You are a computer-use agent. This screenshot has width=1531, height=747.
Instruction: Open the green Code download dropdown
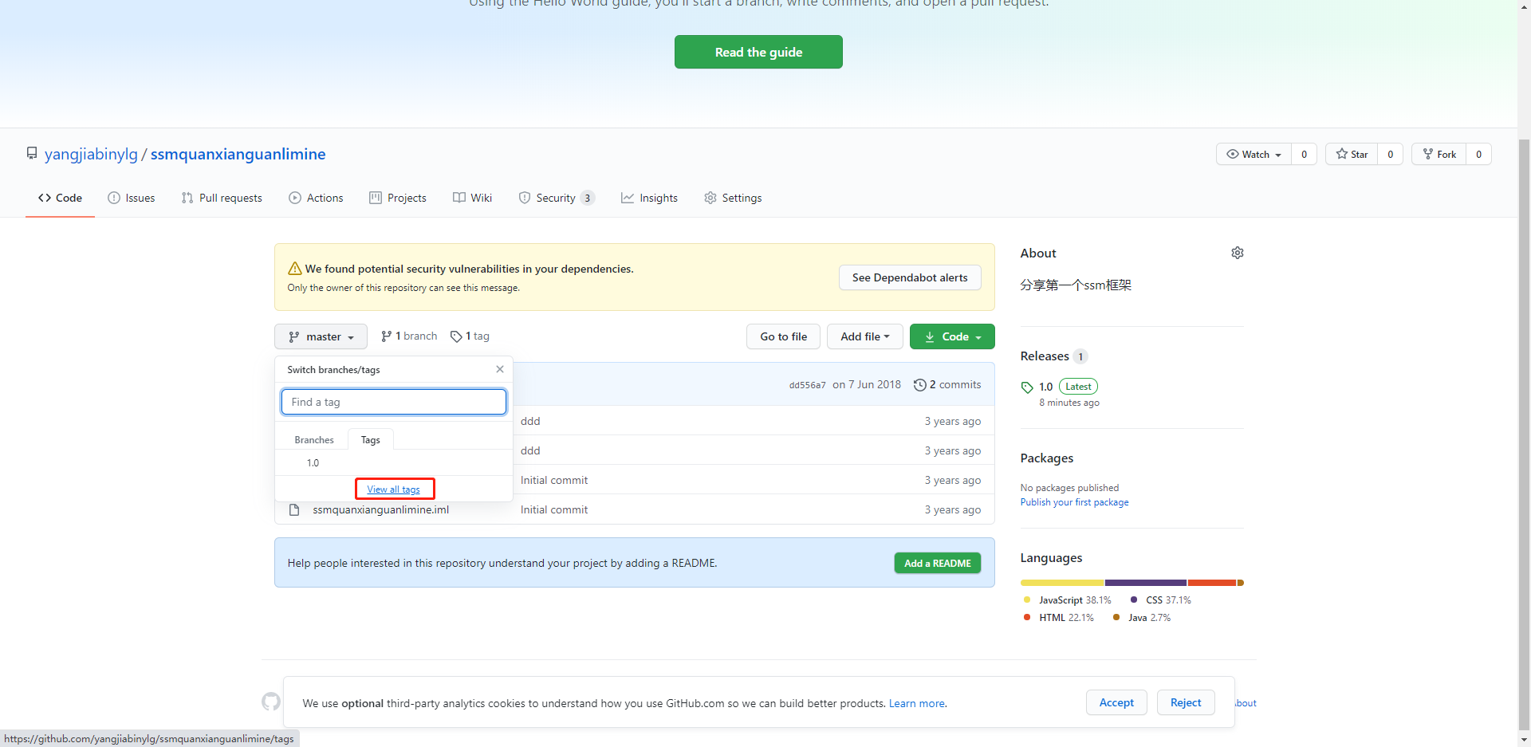point(952,336)
